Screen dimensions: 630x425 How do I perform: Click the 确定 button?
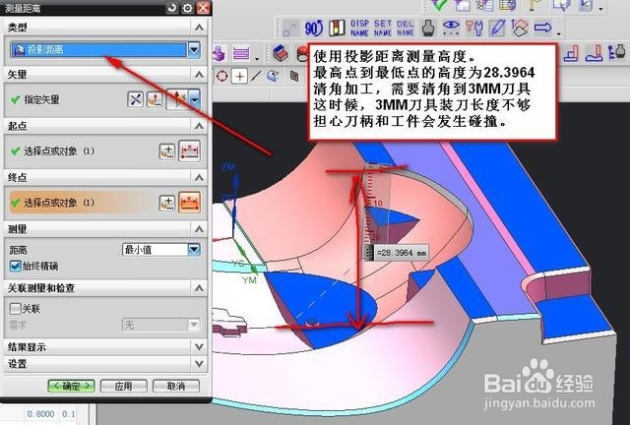click(x=72, y=386)
